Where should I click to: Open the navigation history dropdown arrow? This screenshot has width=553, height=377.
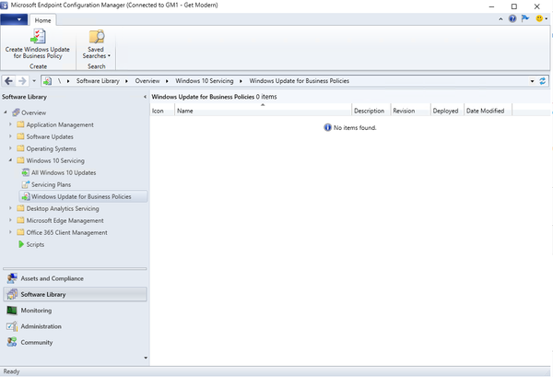tap(34, 81)
